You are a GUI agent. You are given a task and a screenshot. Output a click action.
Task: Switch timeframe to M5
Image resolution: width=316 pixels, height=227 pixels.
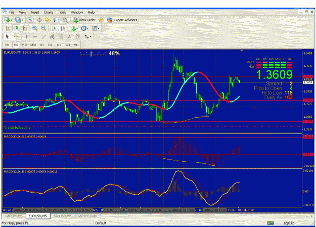tap(16, 45)
